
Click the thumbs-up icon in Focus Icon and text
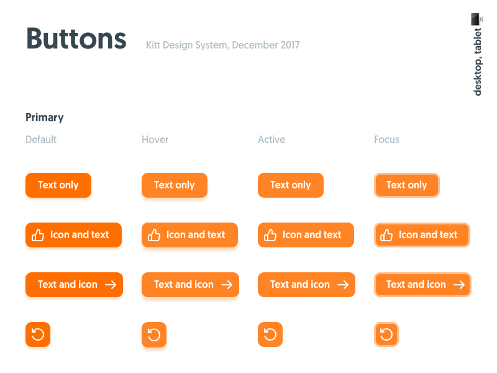387,235
